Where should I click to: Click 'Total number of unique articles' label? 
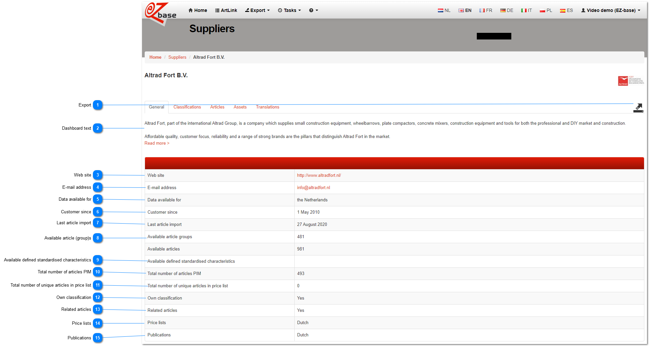188,286
